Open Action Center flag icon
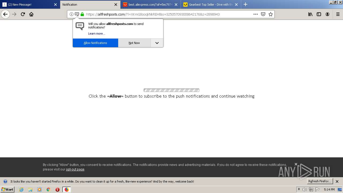The image size is (343, 193). coord(318,190)
